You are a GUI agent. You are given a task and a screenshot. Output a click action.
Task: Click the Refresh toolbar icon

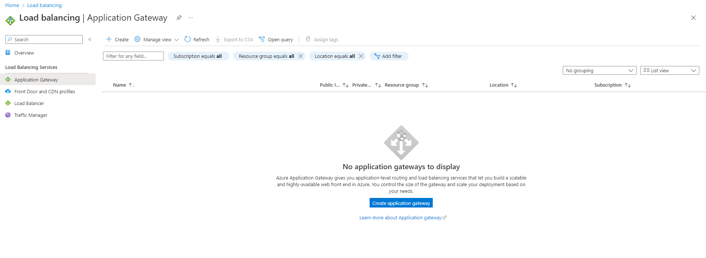point(188,39)
